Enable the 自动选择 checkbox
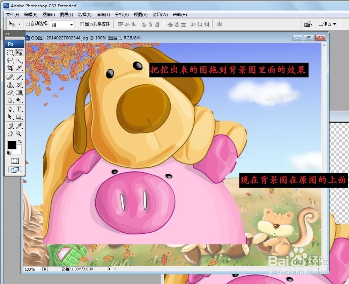 click(x=28, y=24)
